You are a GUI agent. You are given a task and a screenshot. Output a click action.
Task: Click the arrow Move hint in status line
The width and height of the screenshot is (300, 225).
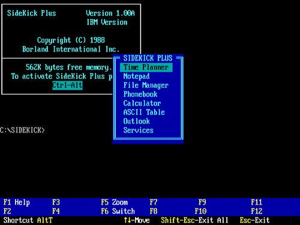[x=137, y=220]
